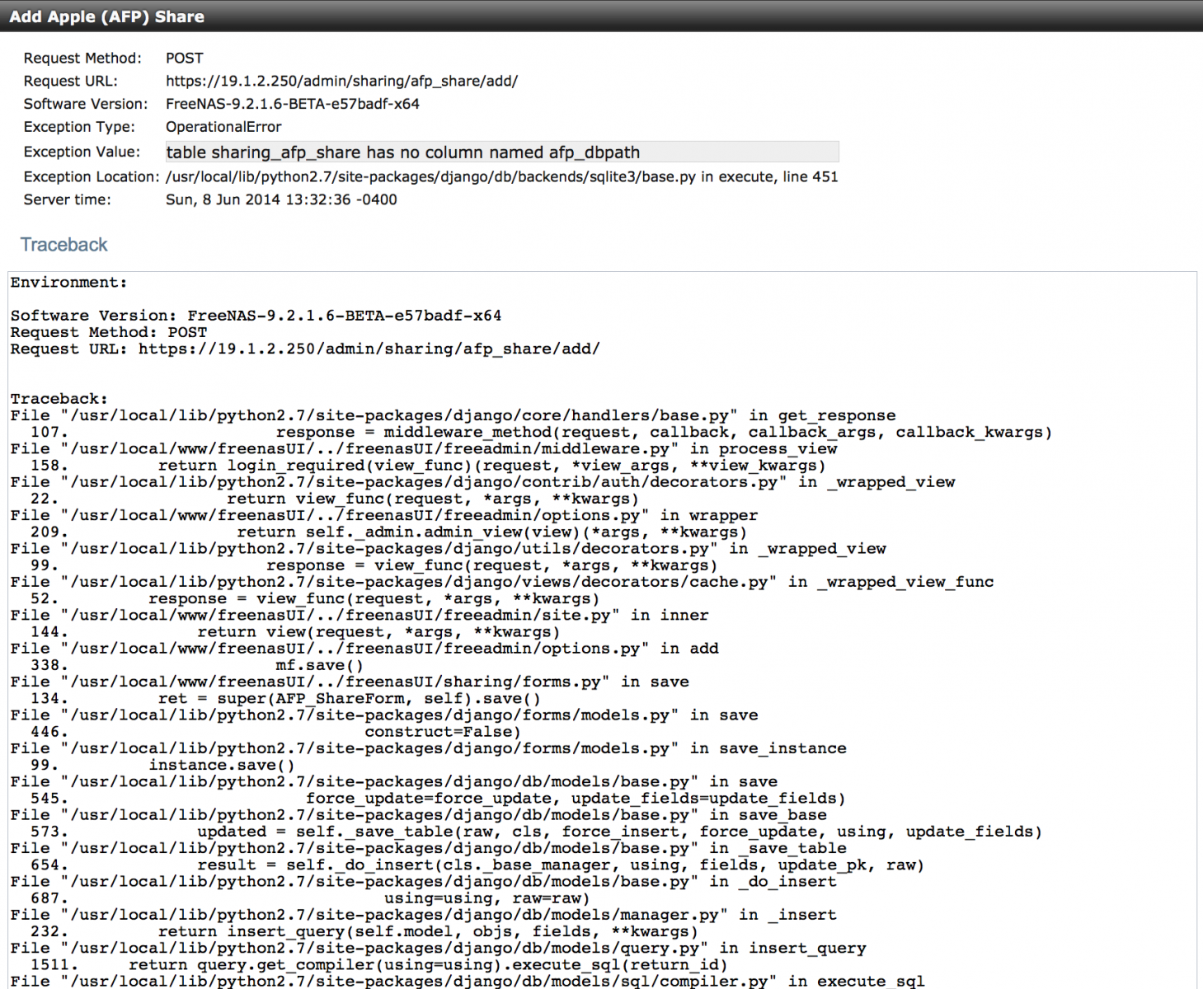Click traceback line 209 'return self._admin.admin_view'

[388, 532]
